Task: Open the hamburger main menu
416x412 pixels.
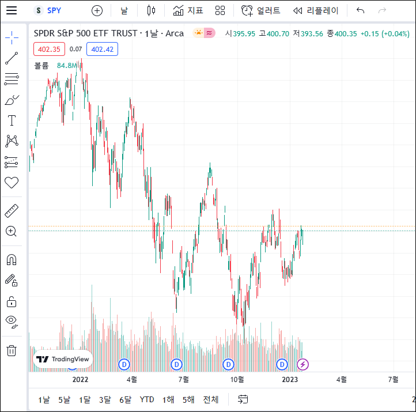Action: coord(12,10)
